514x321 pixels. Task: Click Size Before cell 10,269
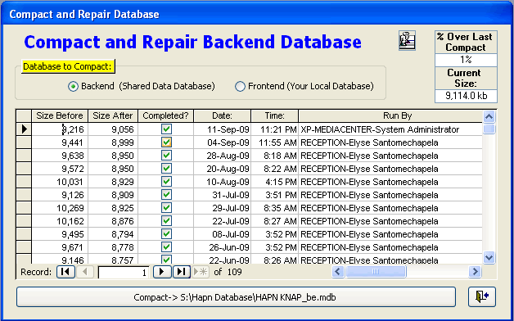pyautogui.click(x=60, y=208)
